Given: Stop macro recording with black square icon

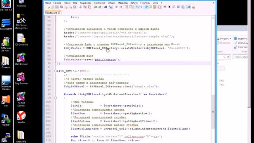Looking at the screenshot, I should pyautogui.click(x=169, y=7).
